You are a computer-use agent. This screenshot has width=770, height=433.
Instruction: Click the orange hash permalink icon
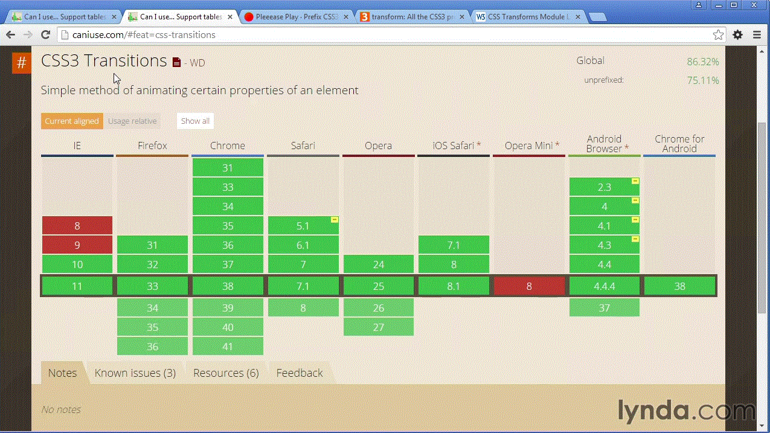tap(21, 63)
